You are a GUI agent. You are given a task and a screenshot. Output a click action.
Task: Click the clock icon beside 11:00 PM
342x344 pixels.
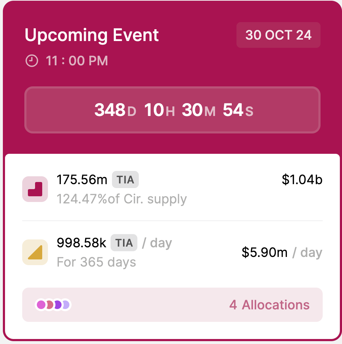tap(31, 61)
